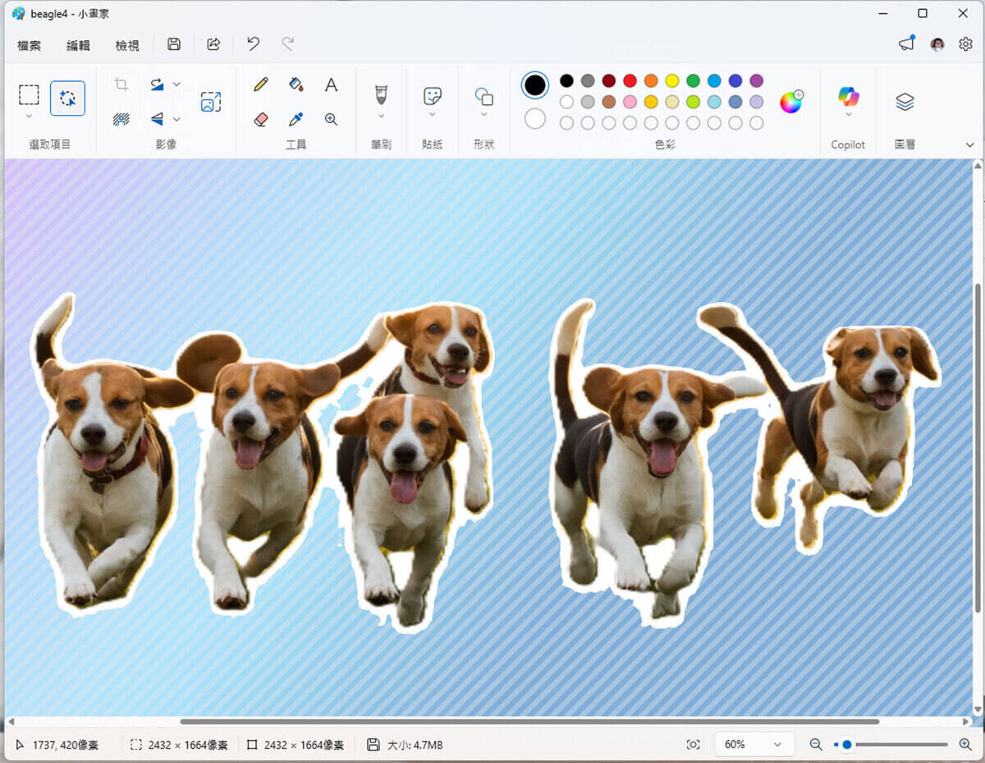Switch to the Color 2 white circle
The image size is (985, 763).
coord(535,119)
